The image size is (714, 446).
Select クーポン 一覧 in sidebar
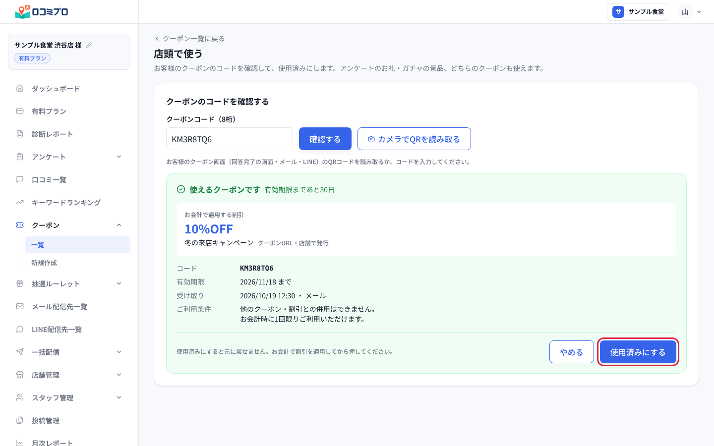[x=78, y=245]
